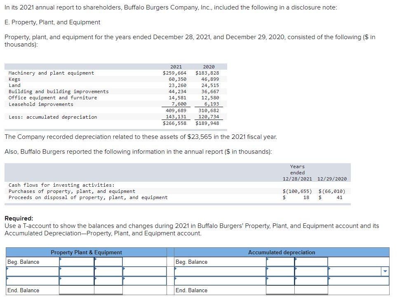Click the Property Plant & Equipment header
Screen dimensions: 404x305
86,252
